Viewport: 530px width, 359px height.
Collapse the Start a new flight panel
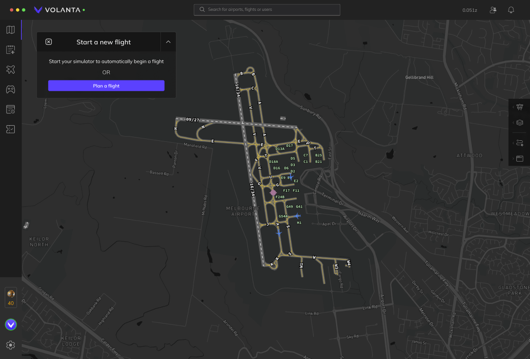coord(168,42)
